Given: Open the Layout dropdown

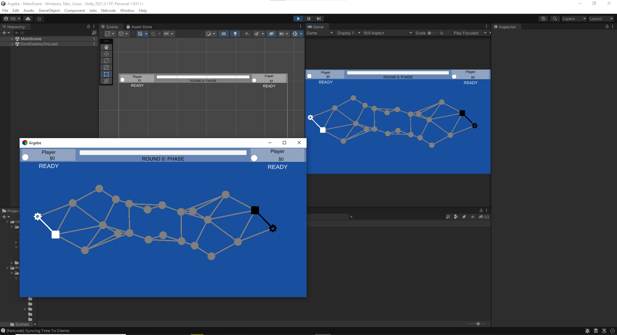Looking at the screenshot, I should 601,19.
